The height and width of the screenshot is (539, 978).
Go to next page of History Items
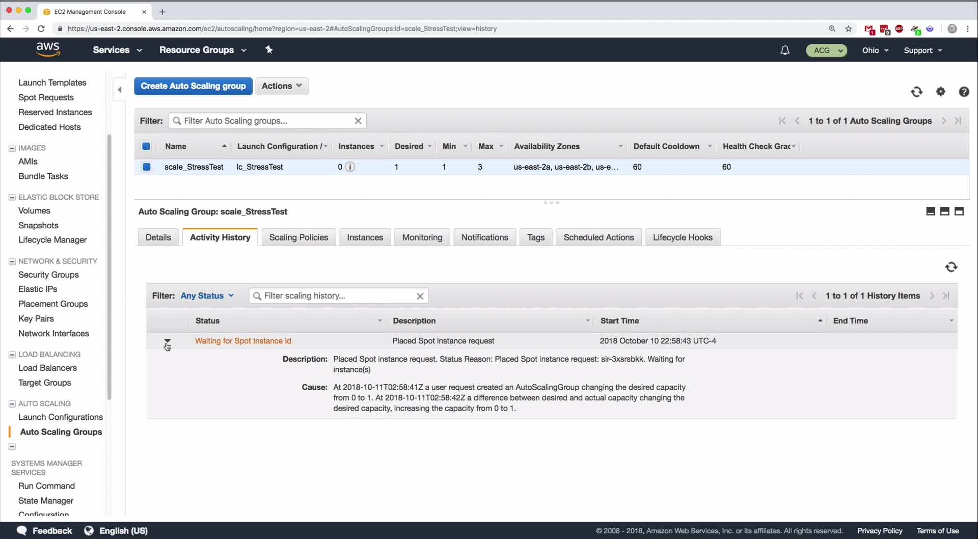tap(932, 296)
